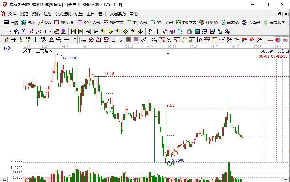Screen dimensions: 290x182
Task: Open the calculator icon
Action: [197, 32]
